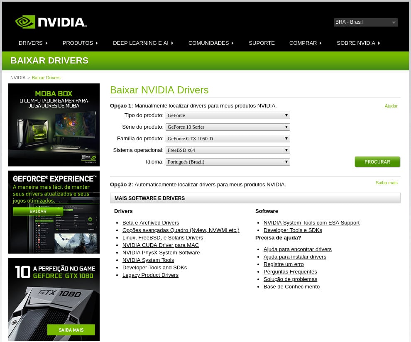Open NVIDIA CUDA Driver para MAC link
The width and height of the screenshot is (411, 342).
[x=160, y=245]
